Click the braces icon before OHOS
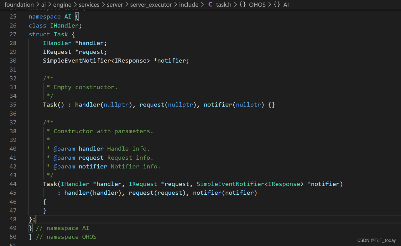The height and width of the screenshot is (246, 401). pyautogui.click(x=243, y=5)
